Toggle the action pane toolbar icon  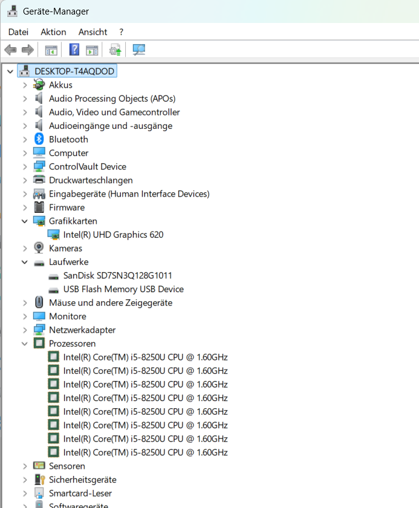pos(92,50)
